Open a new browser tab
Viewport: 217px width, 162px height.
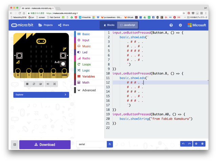point(58,8)
